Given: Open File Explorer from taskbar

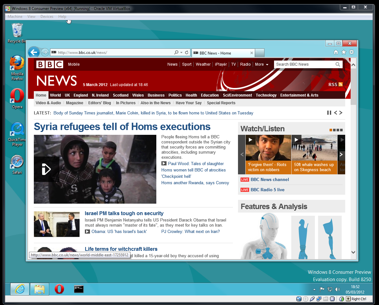Looking at the screenshot, I should pos(39,289).
